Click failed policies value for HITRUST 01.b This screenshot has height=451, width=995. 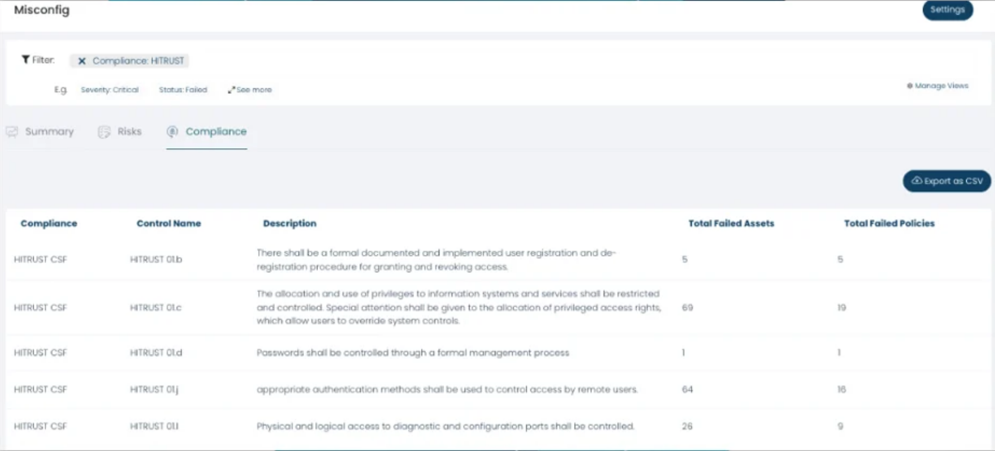[840, 259]
